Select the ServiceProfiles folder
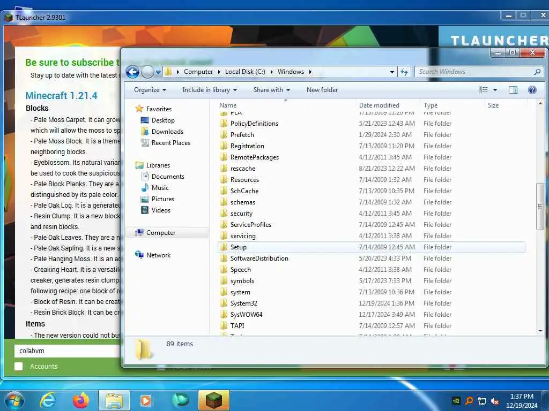549x411 pixels. pyautogui.click(x=251, y=224)
